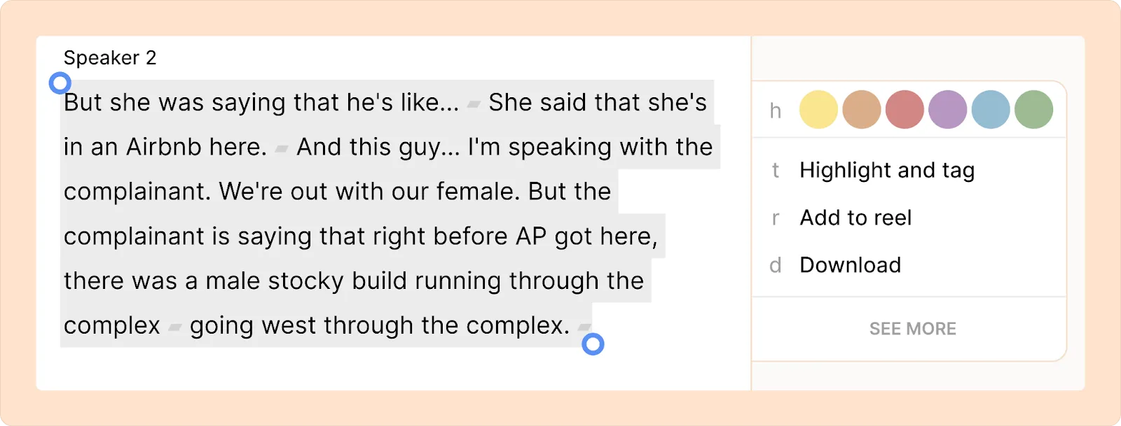Click the pause marker after "the complex."
Viewport: 1121px width, 426px height.
(x=584, y=327)
